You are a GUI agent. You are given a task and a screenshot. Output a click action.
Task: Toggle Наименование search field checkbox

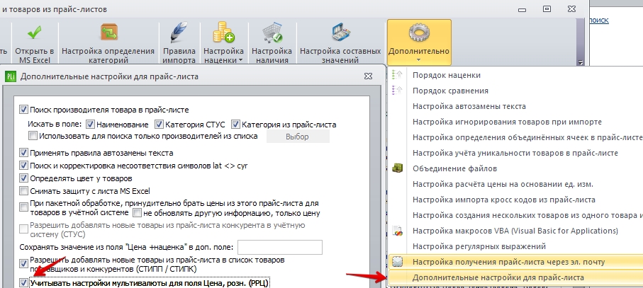(91, 124)
